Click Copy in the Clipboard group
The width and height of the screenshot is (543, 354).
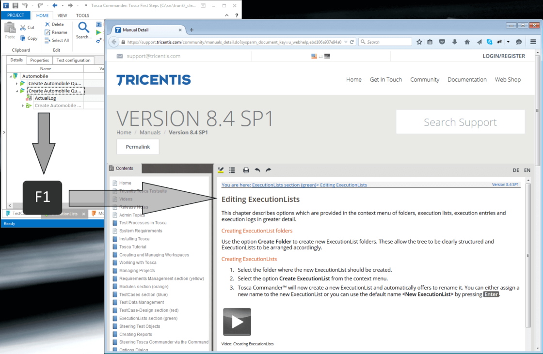tap(29, 38)
